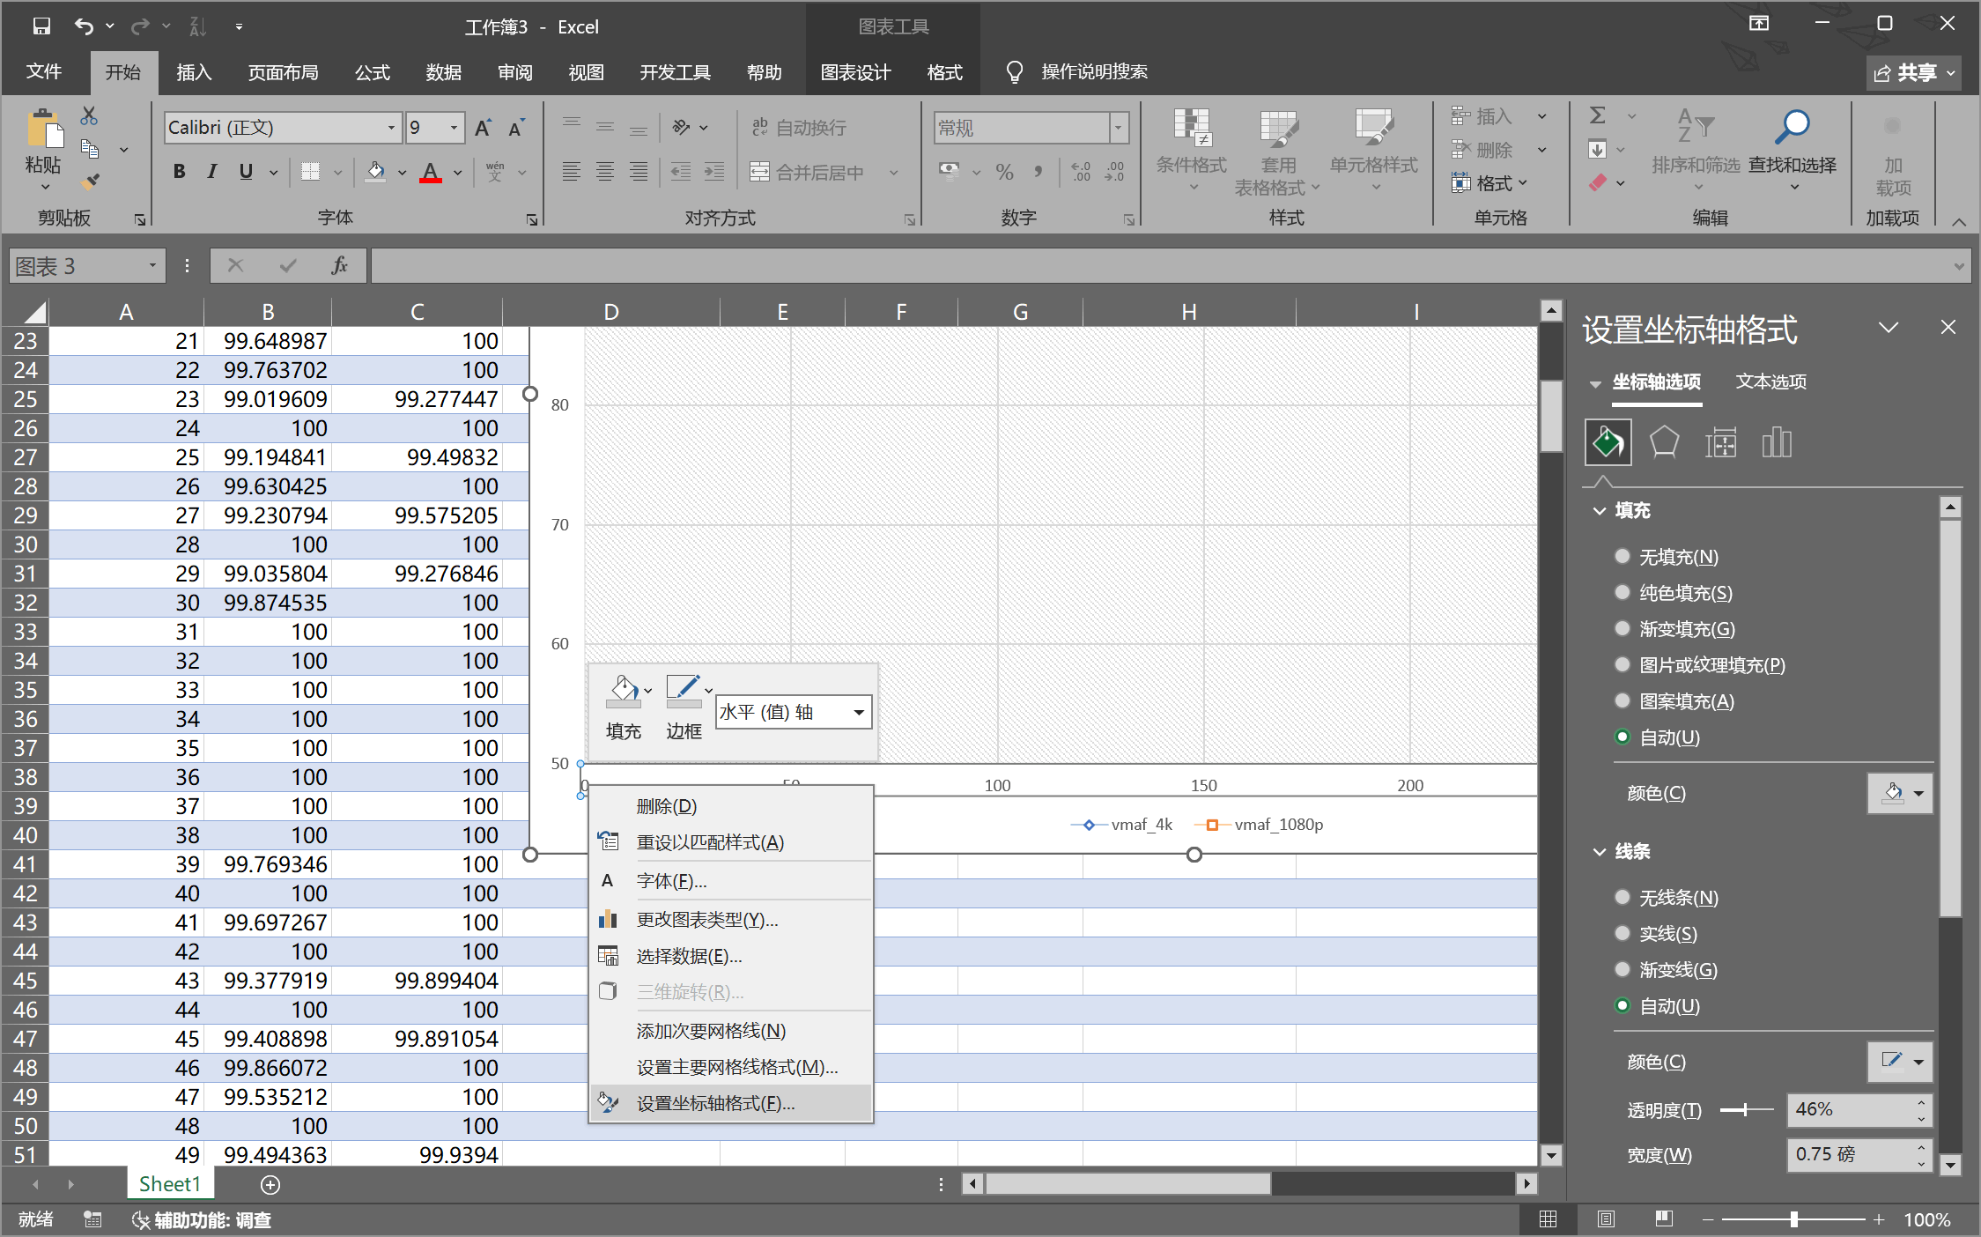Click 辅助功能: 调查 in status bar
1981x1237 pixels.
point(202,1220)
